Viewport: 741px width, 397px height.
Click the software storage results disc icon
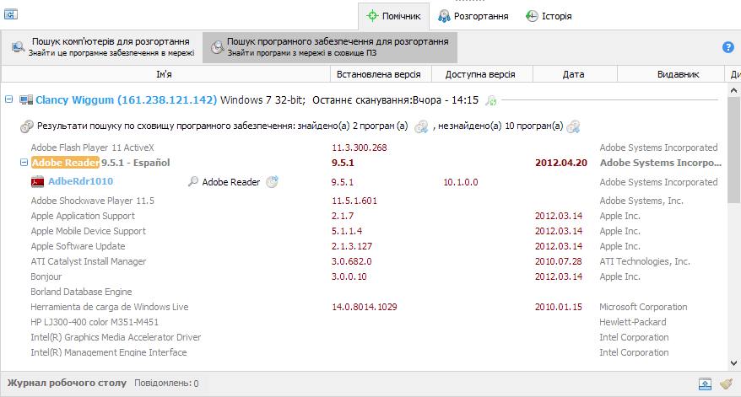coord(26,126)
